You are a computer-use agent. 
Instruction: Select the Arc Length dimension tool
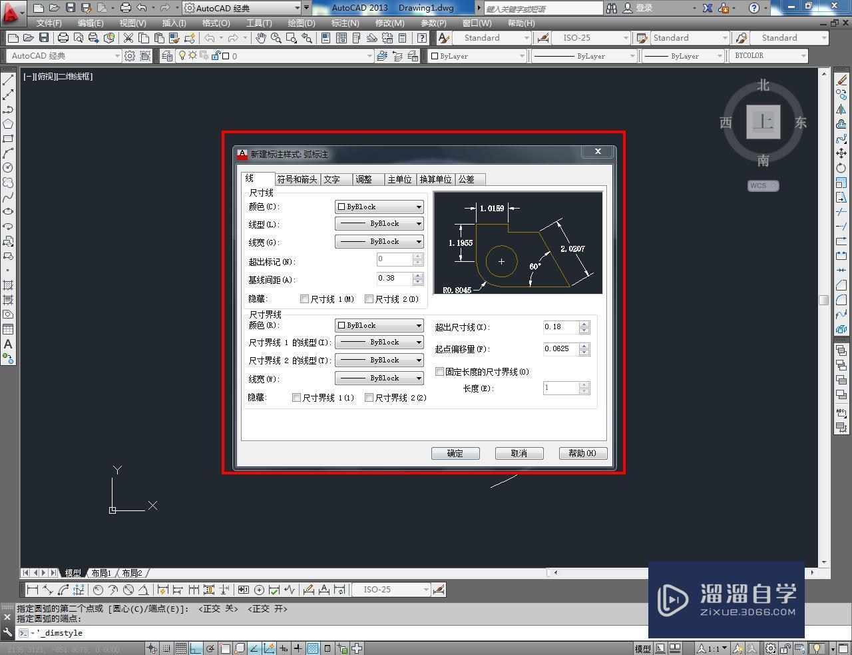tap(64, 590)
